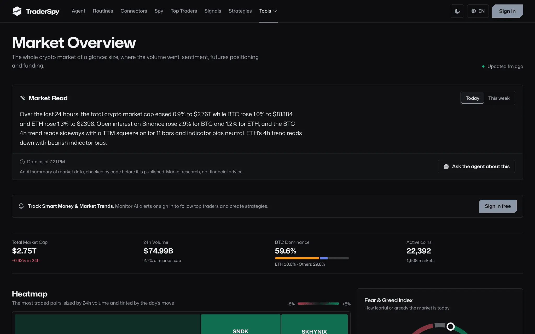Click the large heatmap tile
This screenshot has width=535, height=334.
pyautogui.click(x=107, y=324)
